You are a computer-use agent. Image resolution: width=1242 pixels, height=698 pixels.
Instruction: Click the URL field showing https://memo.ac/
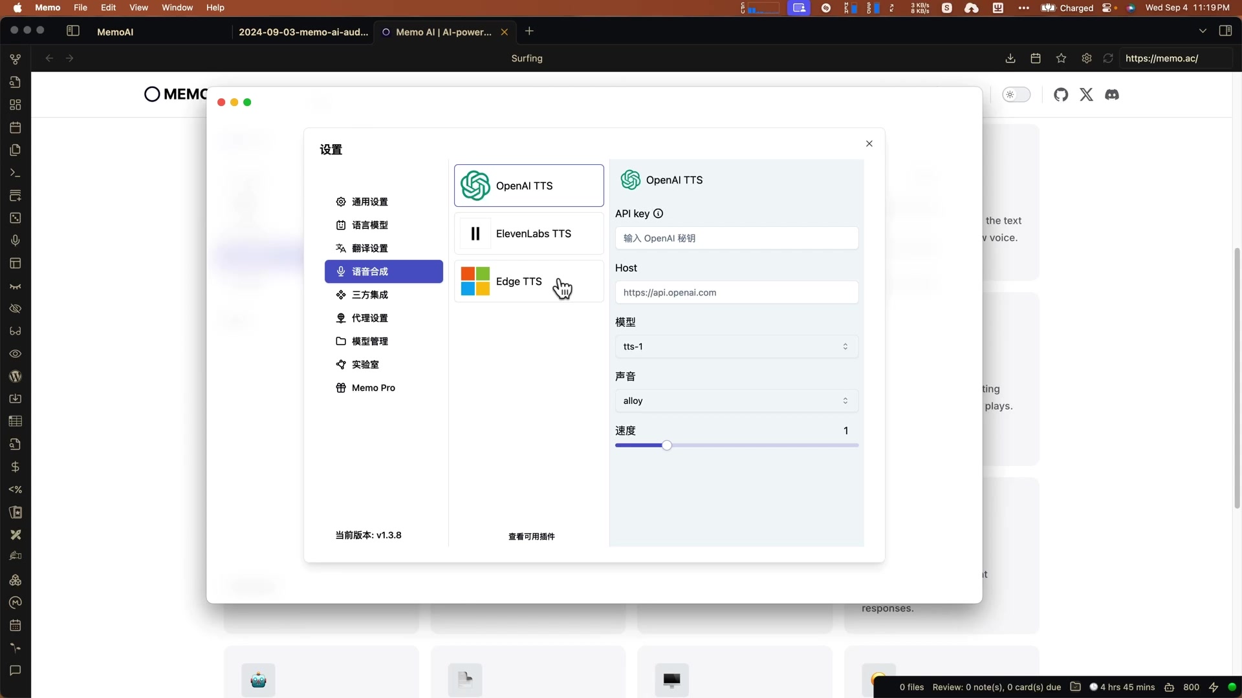1174,58
